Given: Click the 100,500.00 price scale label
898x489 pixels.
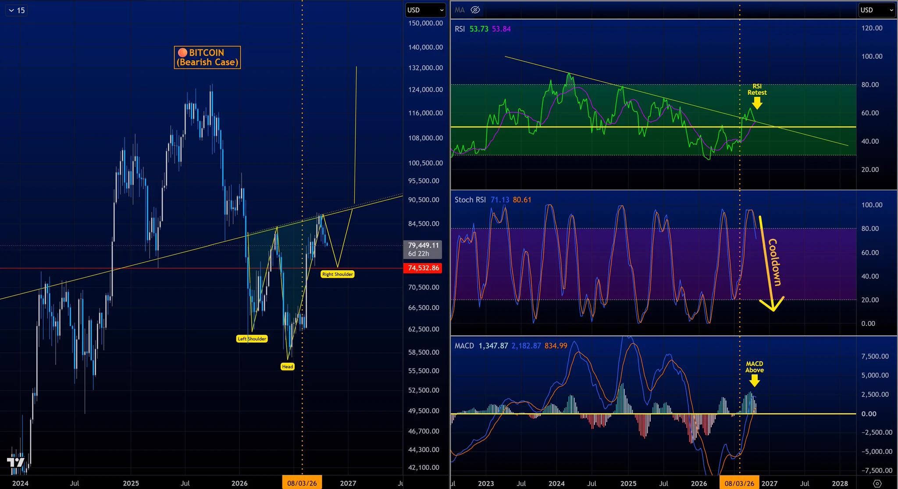Looking at the screenshot, I should point(425,163).
